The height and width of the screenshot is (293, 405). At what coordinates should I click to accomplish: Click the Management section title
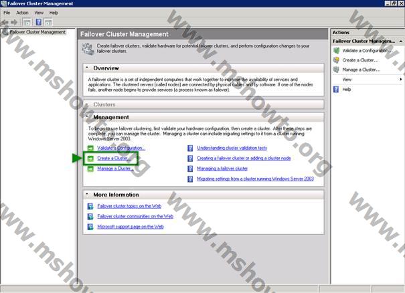111,117
